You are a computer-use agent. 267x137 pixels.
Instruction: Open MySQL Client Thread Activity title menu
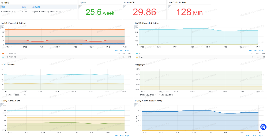[148, 101]
